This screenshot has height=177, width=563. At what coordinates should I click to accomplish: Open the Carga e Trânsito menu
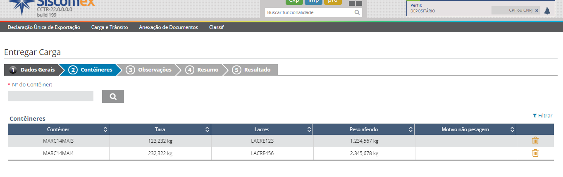(x=110, y=27)
